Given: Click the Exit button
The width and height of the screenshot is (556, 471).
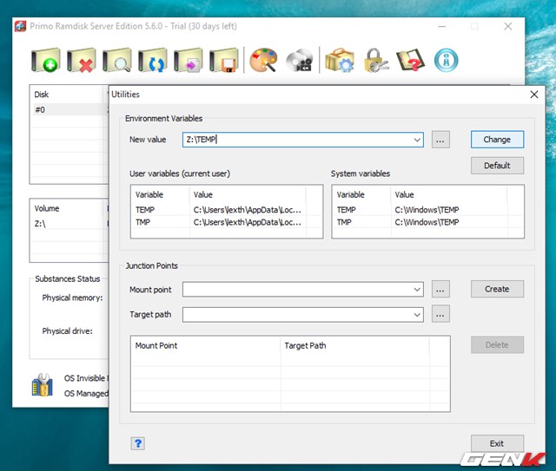Looking at the screenshot, I should point(497,443).
